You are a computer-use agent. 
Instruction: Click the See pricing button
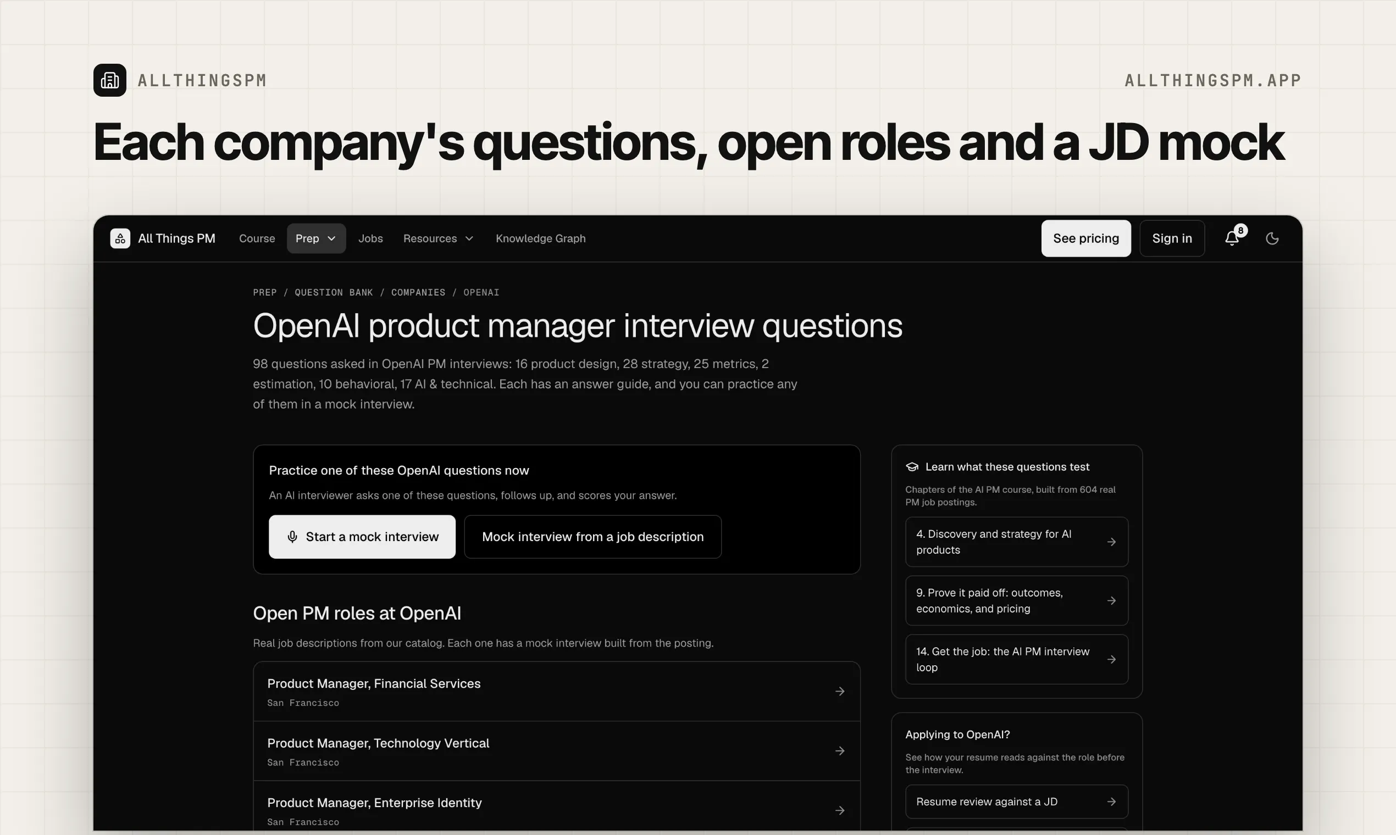point(1086,238)
